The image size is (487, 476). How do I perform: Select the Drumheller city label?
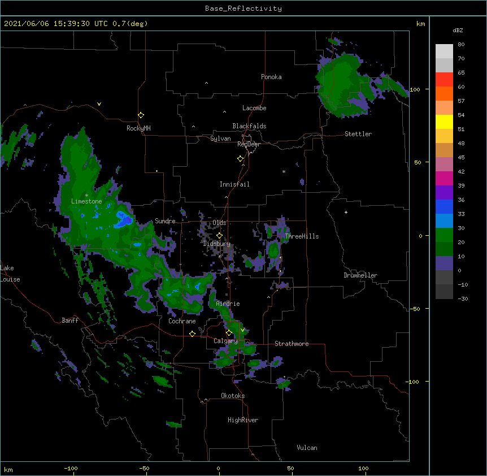pyautogui.click(x=360, y=275)
